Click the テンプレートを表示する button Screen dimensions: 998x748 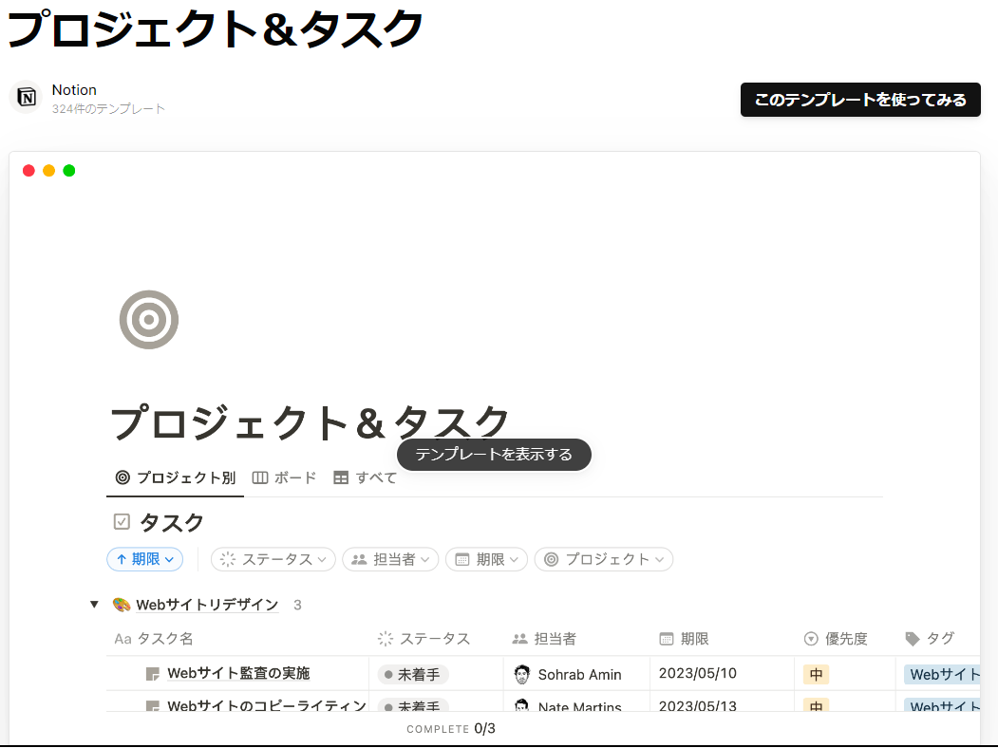pyautogui.click(x=494, y=455)
